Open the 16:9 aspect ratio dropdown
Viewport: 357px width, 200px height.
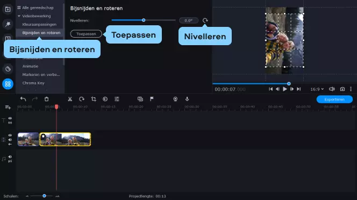317,89
